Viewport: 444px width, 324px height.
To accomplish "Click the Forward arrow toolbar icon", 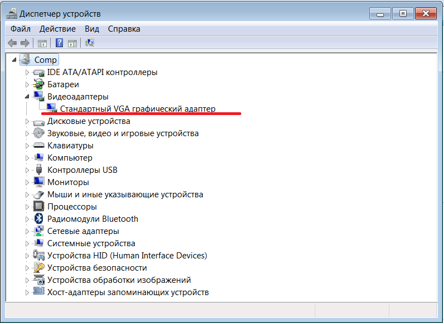I will (x=25, y=43).
